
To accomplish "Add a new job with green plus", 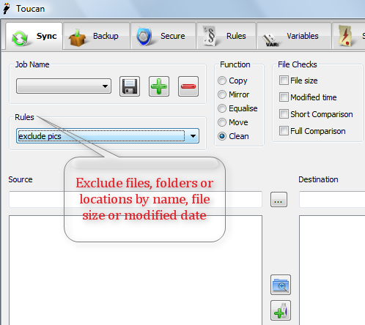I will [159, 86].
